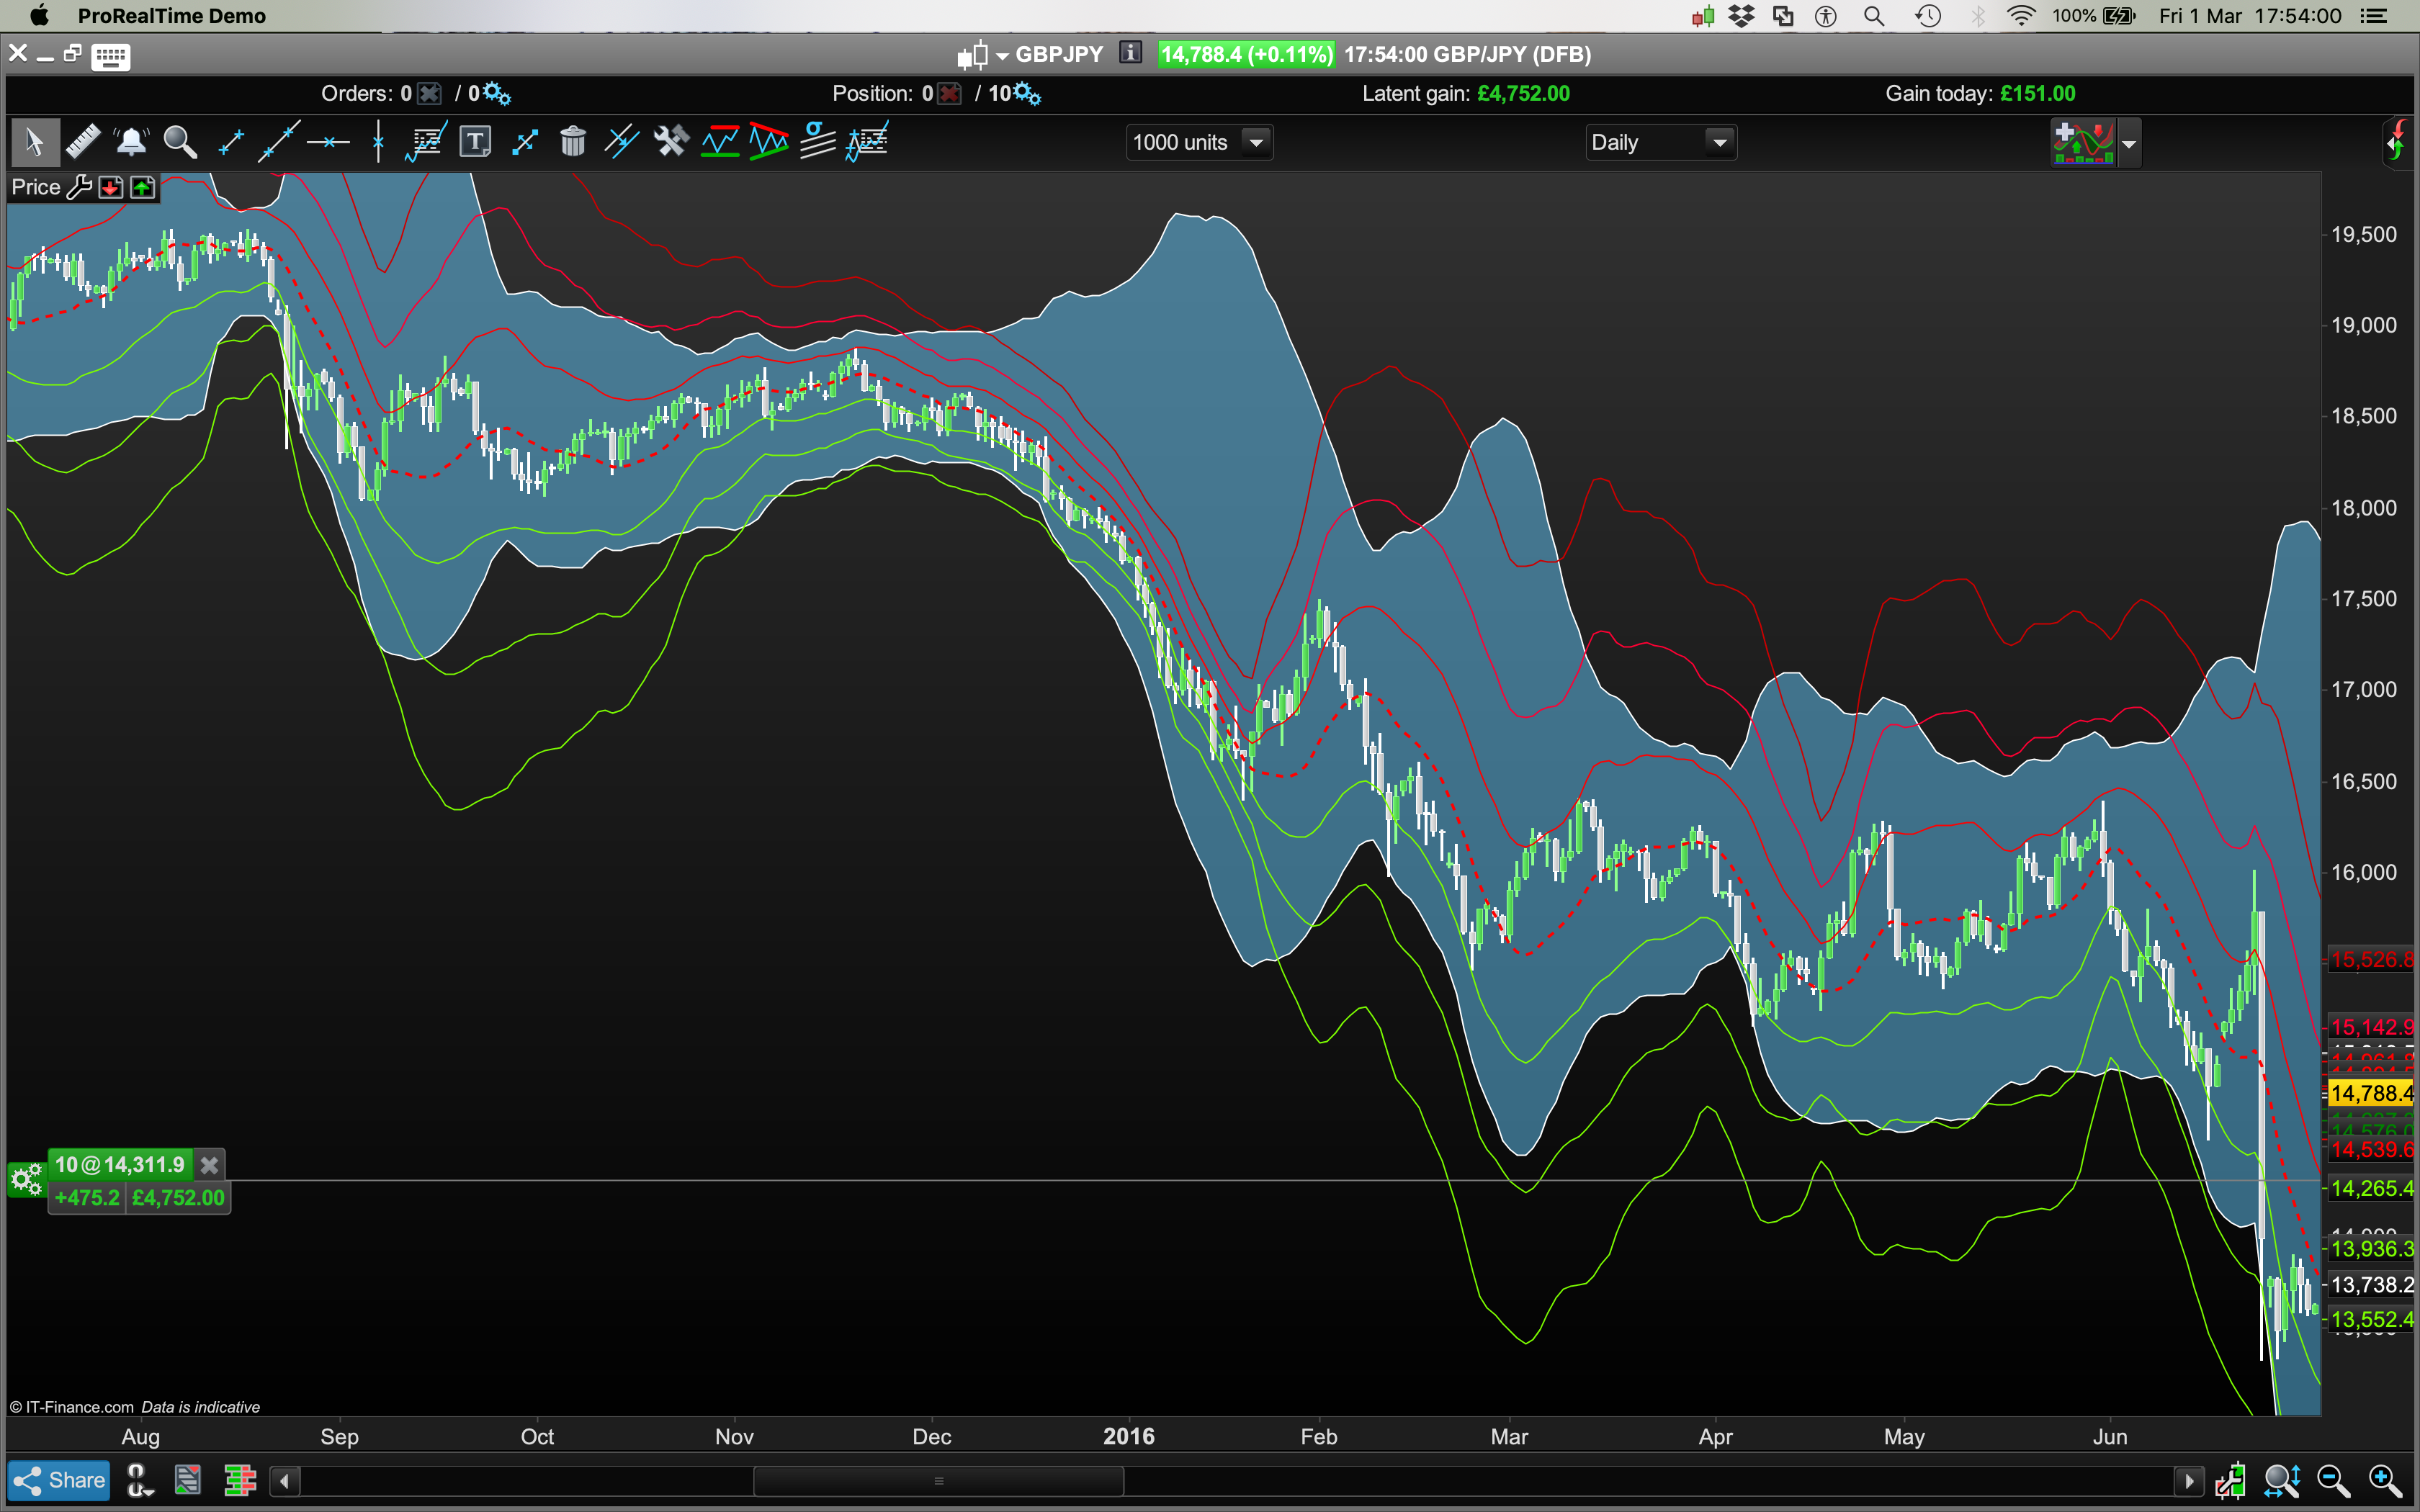Open the wrench and hammer settings tool
Image resolution: width=2420 pixels, height=1512 pixels.
671,142
